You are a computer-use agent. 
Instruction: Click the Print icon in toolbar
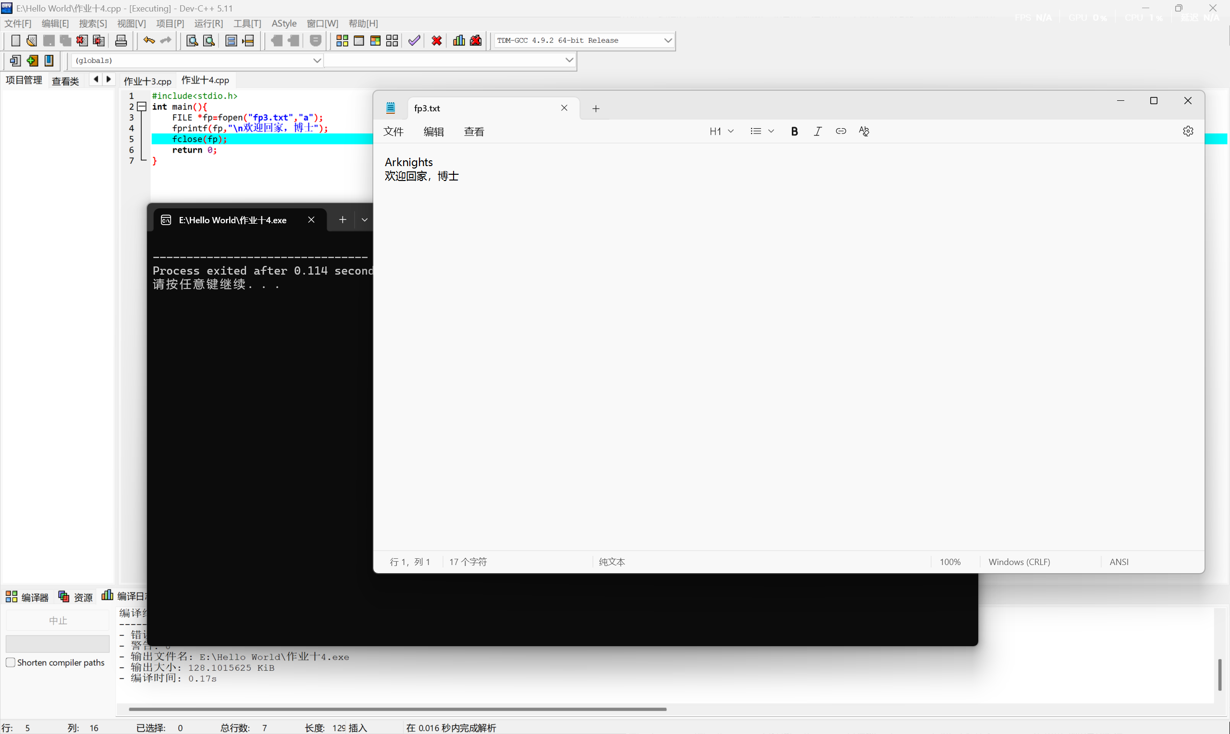(x=121, y=40)
